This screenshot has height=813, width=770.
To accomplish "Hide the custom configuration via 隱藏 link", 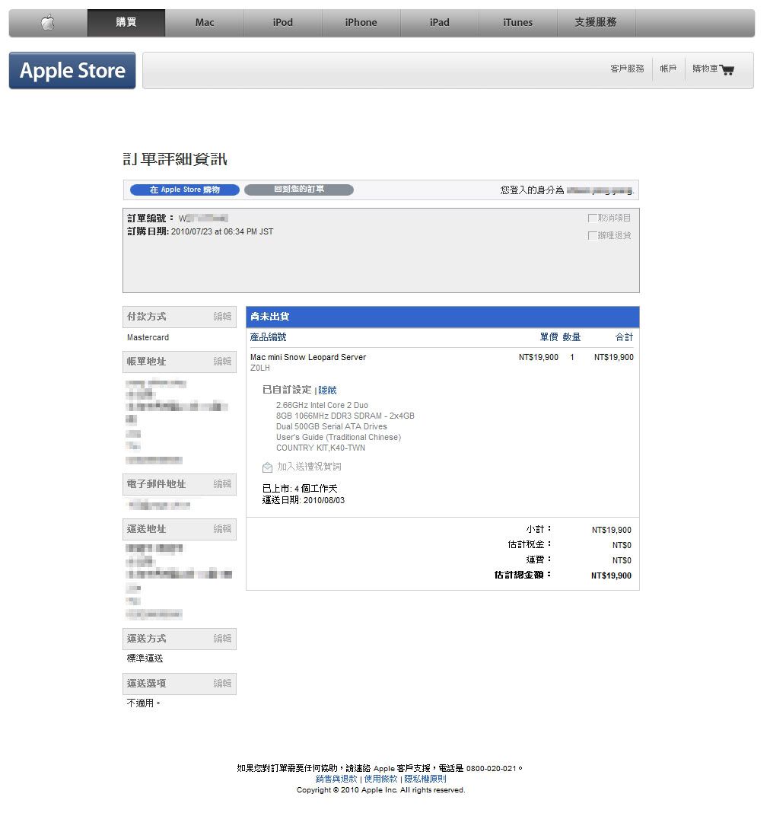I will click(x=327, y=390).
